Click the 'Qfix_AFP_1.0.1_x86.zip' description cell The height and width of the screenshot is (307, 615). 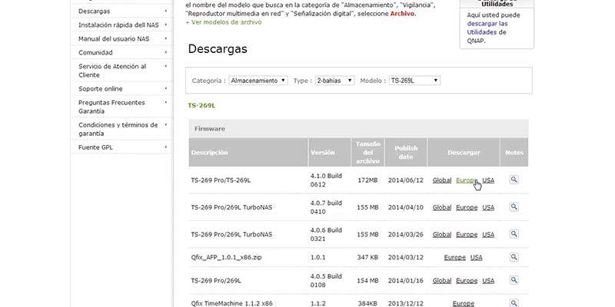(225, 257)
